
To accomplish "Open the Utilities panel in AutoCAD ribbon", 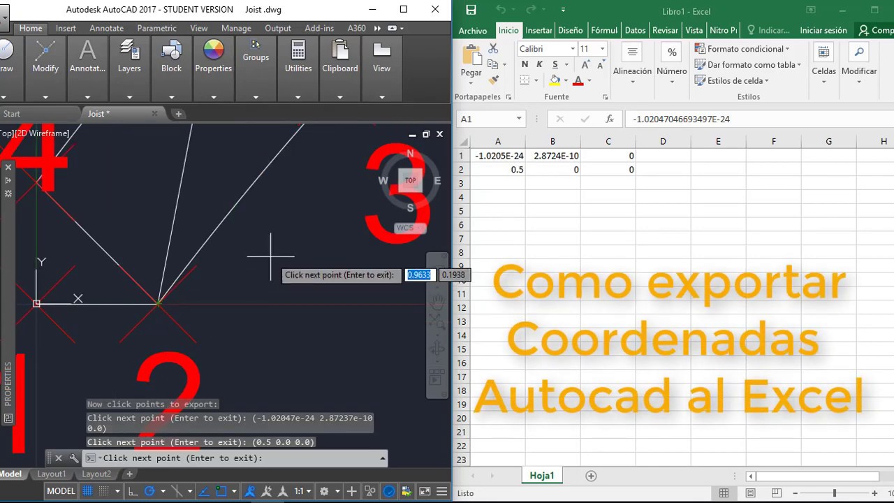I will [298, 68].
